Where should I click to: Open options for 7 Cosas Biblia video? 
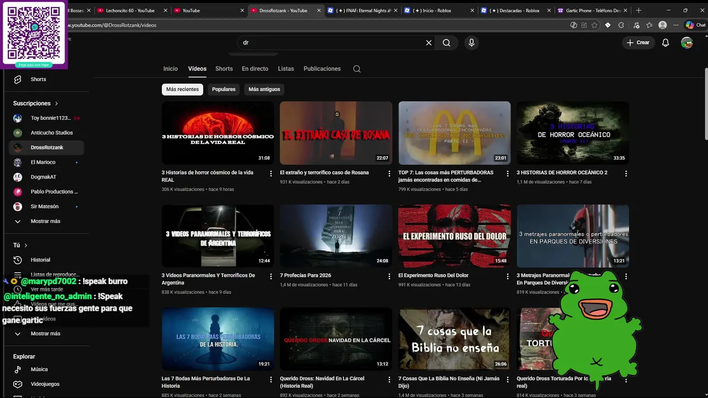pyautogui.click(x=507, y=380)
